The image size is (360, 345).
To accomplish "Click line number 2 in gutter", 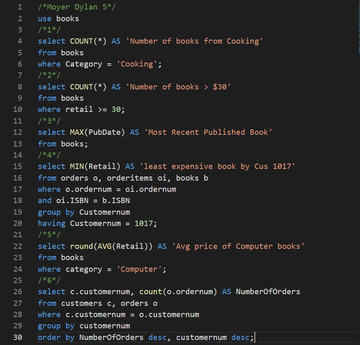I will [x=20, y=18].
